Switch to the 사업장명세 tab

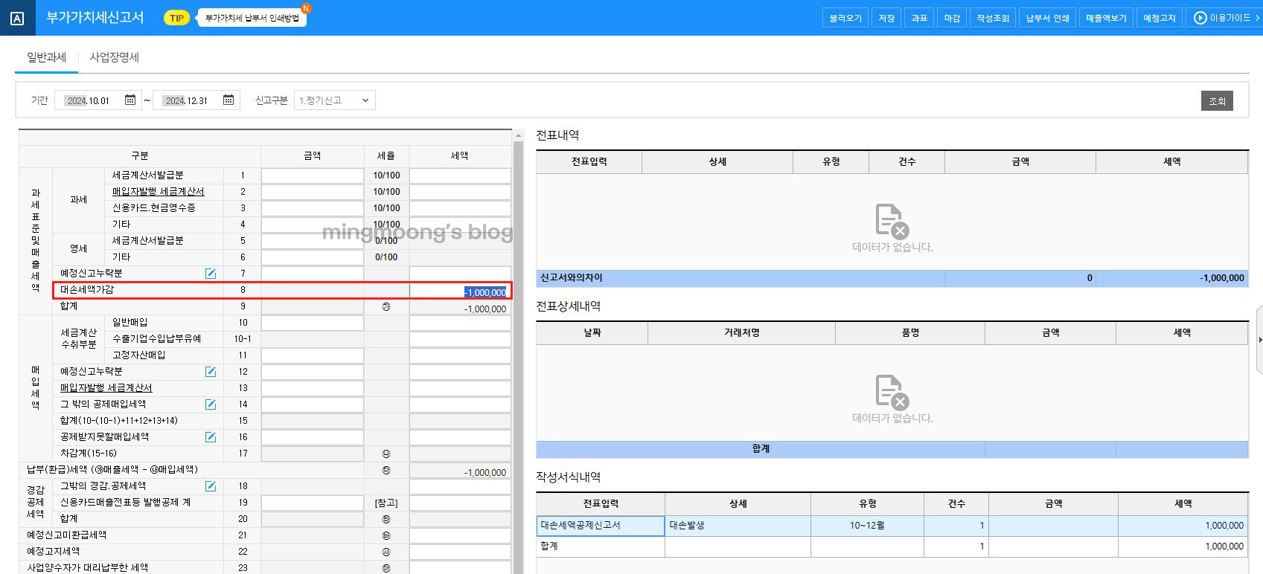click(x=115, y=57)
